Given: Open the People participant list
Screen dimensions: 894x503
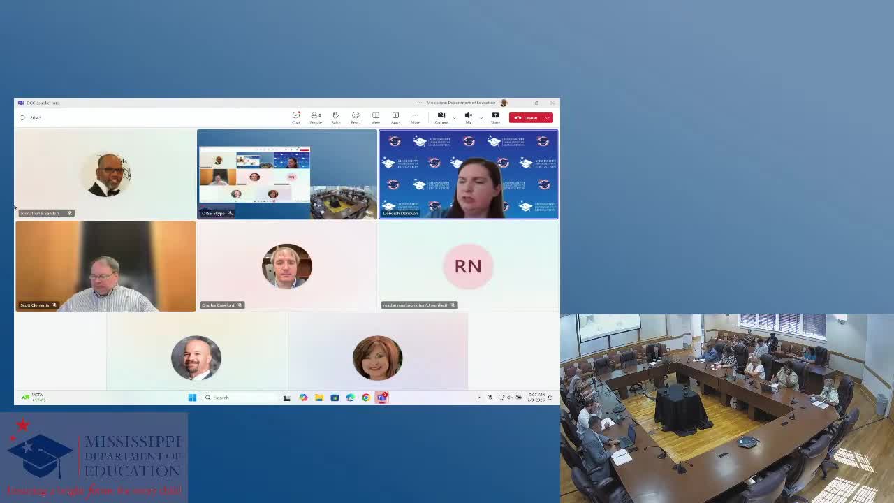Looking at the screenshot, I should pos(316,116).
